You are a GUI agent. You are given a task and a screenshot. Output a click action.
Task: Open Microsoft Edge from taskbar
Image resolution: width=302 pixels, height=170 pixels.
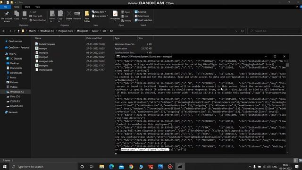pos(111,167)
